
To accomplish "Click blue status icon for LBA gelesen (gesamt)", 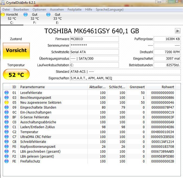I will click(7, 156).
